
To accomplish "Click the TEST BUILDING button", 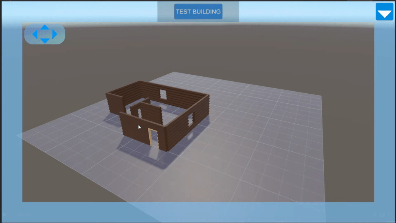I will pyautogui.click(x=198, y=12).
